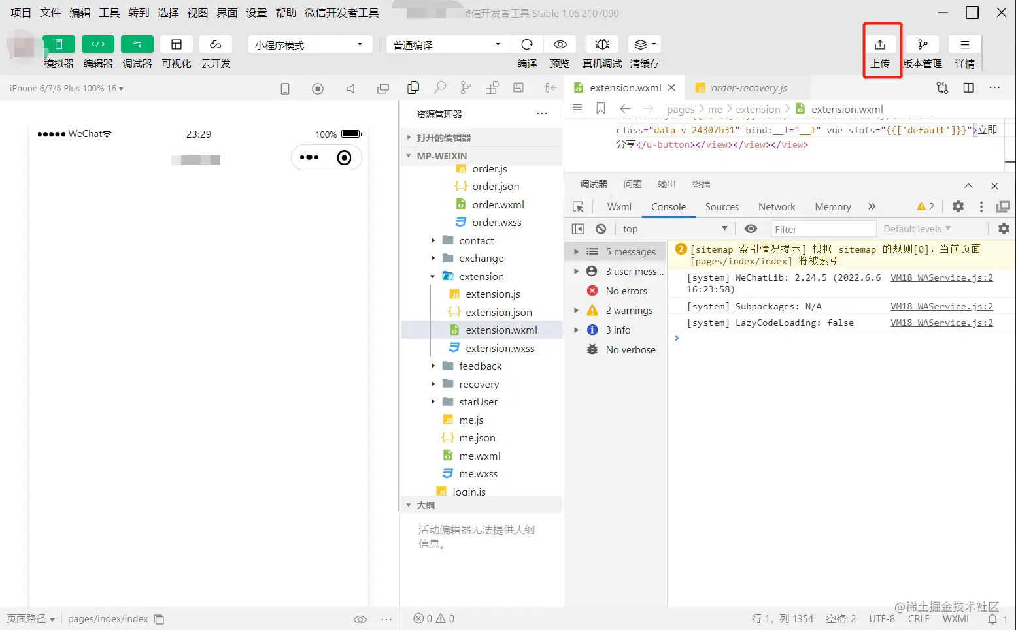The height and width of the screenshot is (630, 1016).
Task: Switch to the Sources devtools tab
Action: pos(722,206)
